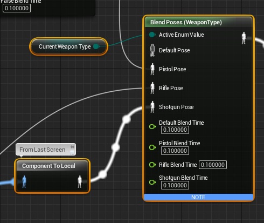
Task: Click the Shotgun Pose input pin
Action: pyautogui.click(x=152, y=107)
